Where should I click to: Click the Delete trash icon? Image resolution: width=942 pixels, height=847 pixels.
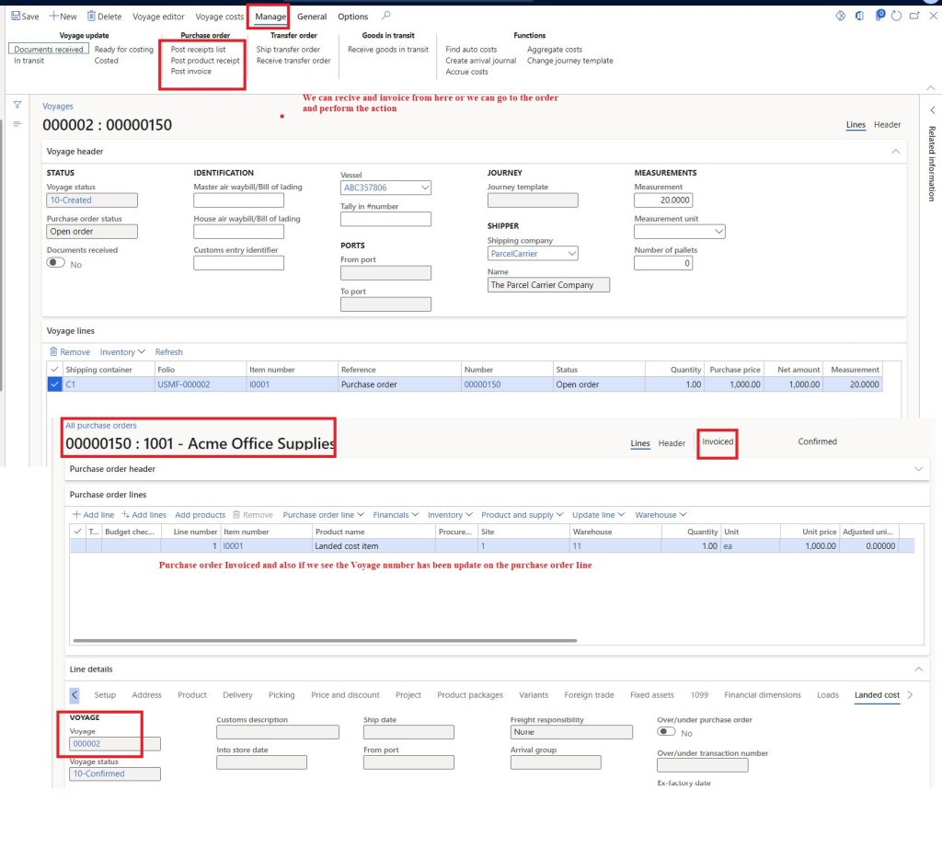[91, 17]
